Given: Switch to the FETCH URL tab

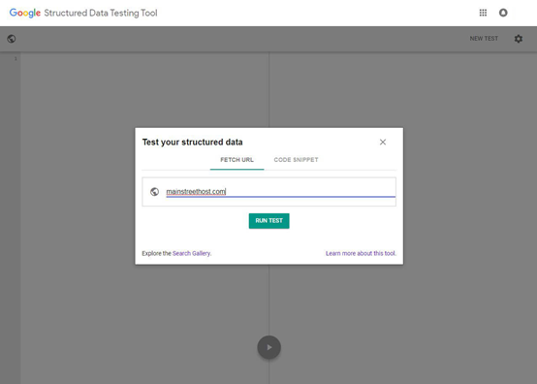Looking at the screenshot, I should coord(237,160).
